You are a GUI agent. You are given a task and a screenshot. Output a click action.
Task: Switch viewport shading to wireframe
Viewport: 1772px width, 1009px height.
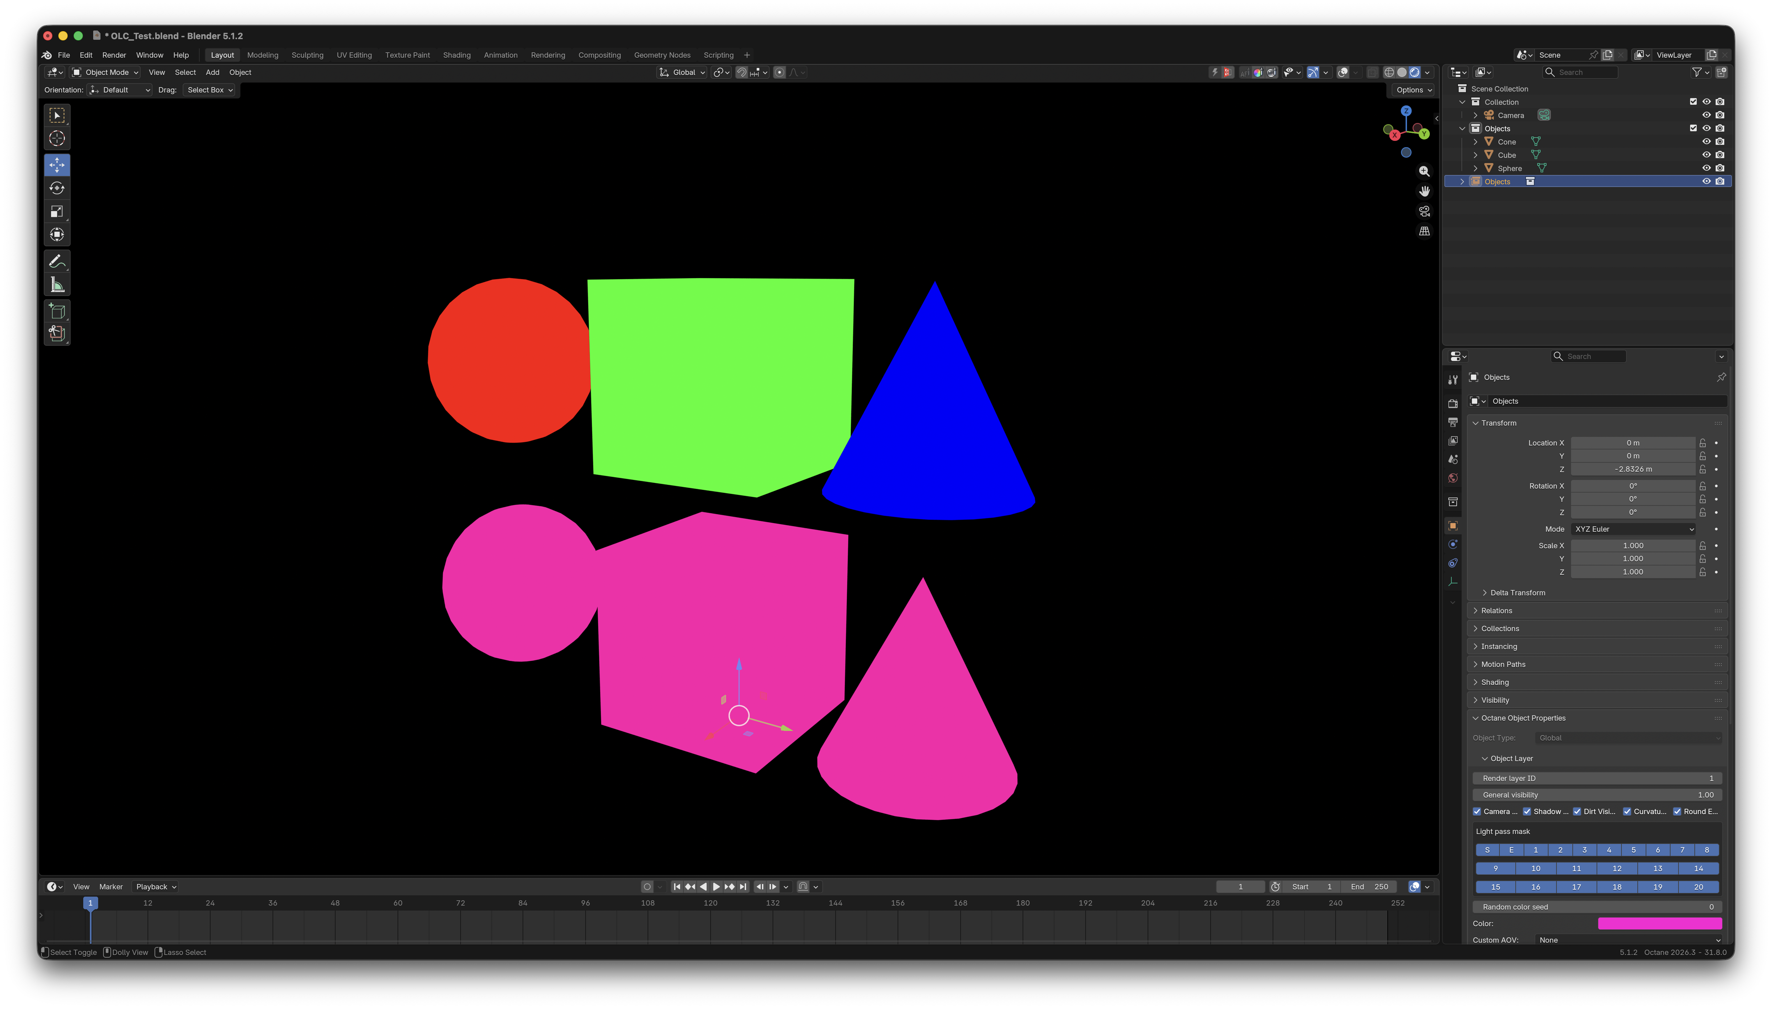1388,72
